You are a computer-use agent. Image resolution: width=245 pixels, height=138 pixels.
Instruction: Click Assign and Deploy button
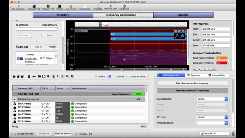(x=138, y=76)
